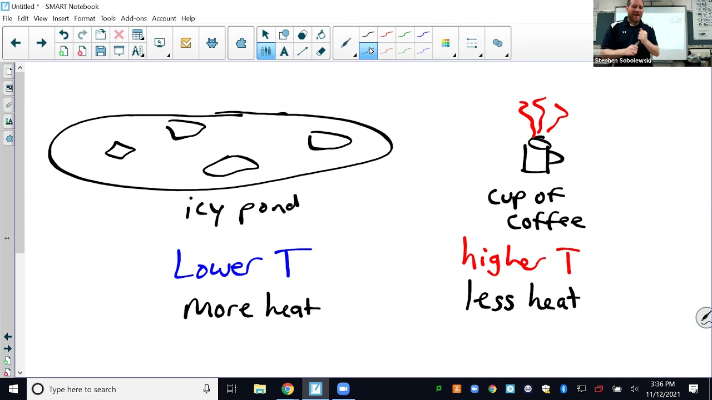712x400 pixels.
Task: Go to the next page with toolbar forward arrow
Action: [41, 43]
